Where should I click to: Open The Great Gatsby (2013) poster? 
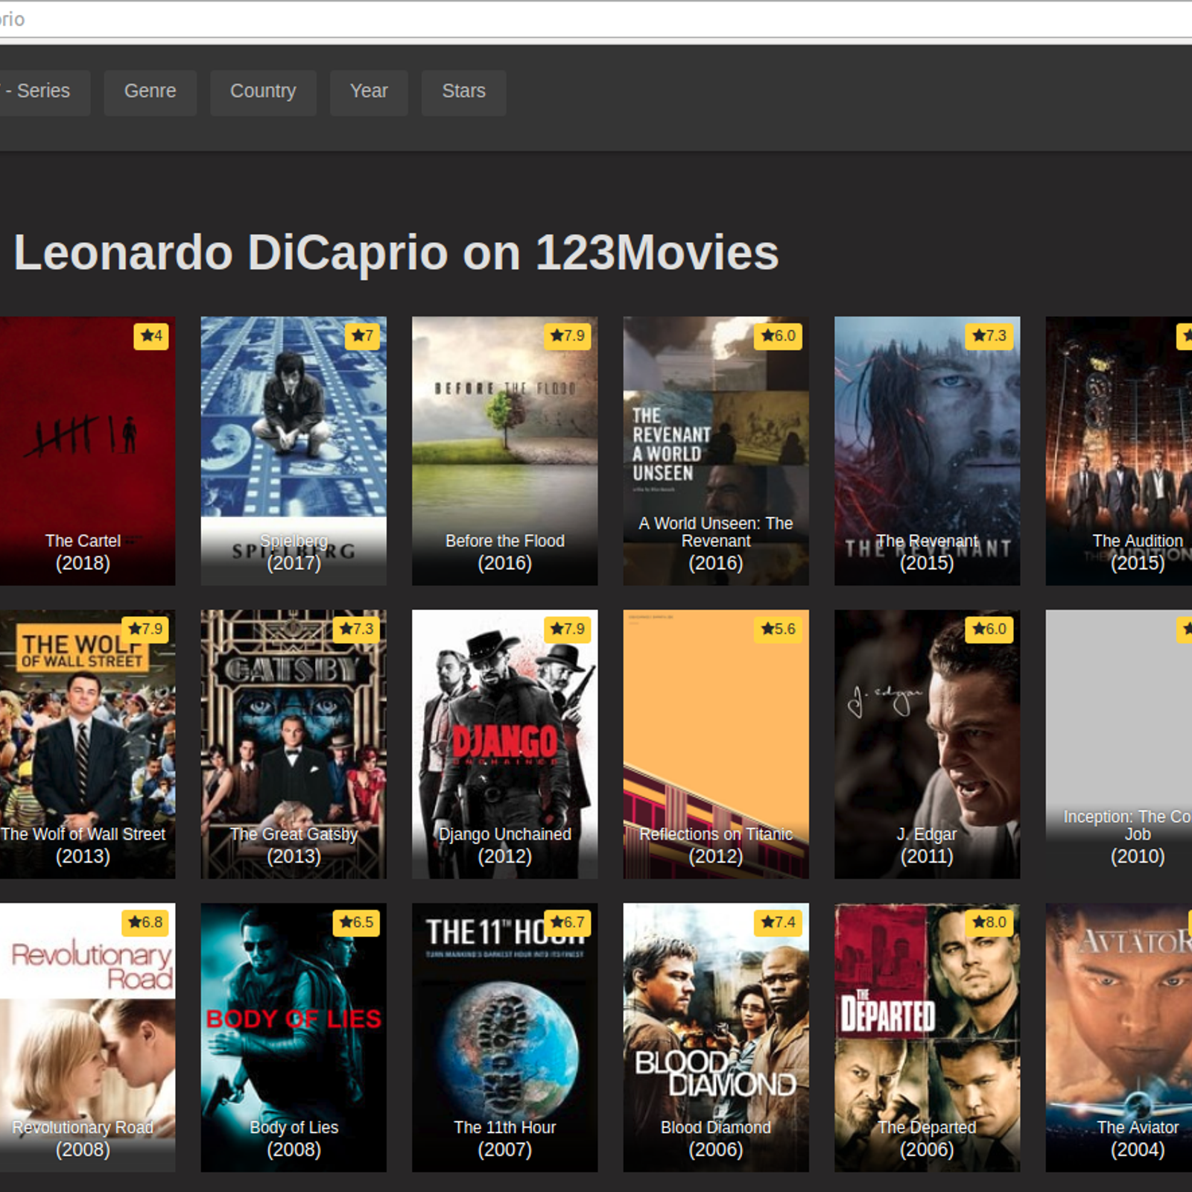click(294, 744)
